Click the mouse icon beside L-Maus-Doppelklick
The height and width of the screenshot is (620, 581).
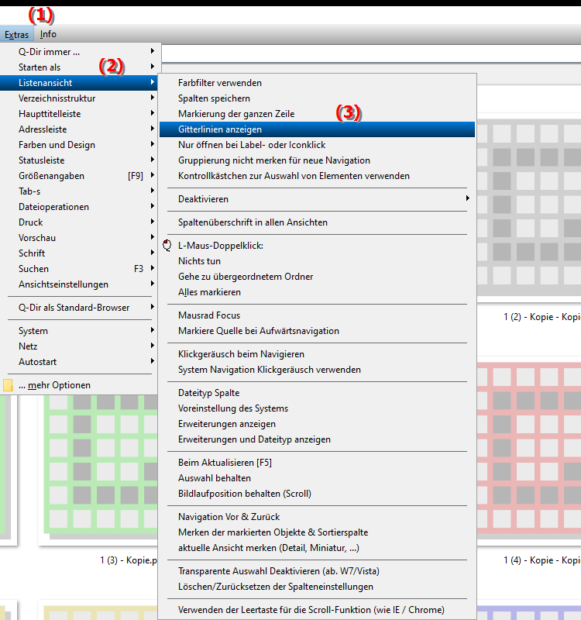click(x=167, y=246)
